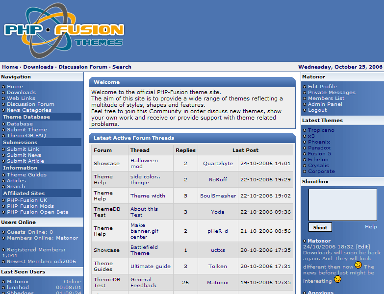Open newest member odi2006 profile
384x294 pixels.
point(65,262)
